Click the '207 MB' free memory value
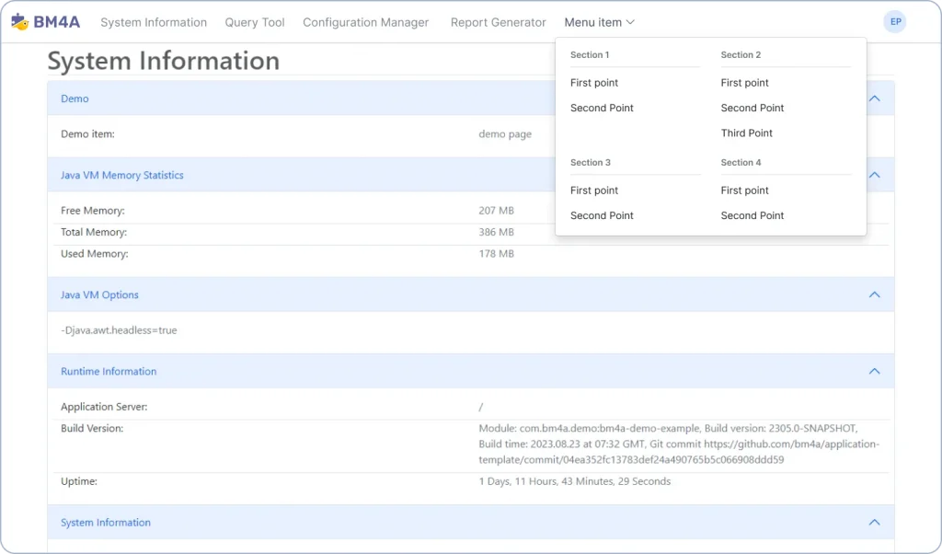942x554 pixels. coord(496,211)
